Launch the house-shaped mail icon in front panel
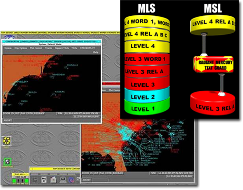 tap(53, 179)
